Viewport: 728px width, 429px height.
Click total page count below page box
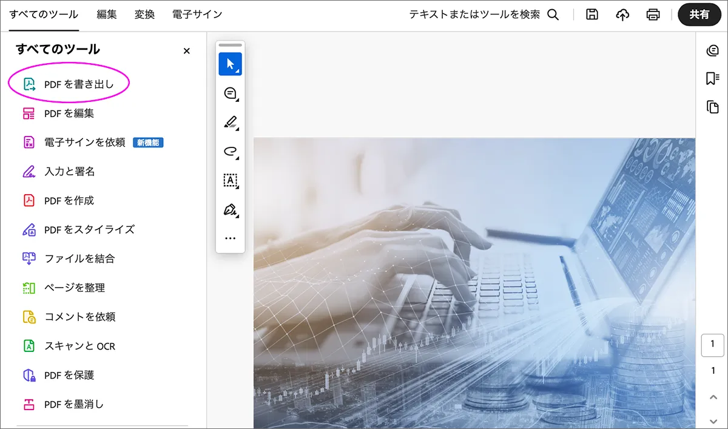coord(713,371)
